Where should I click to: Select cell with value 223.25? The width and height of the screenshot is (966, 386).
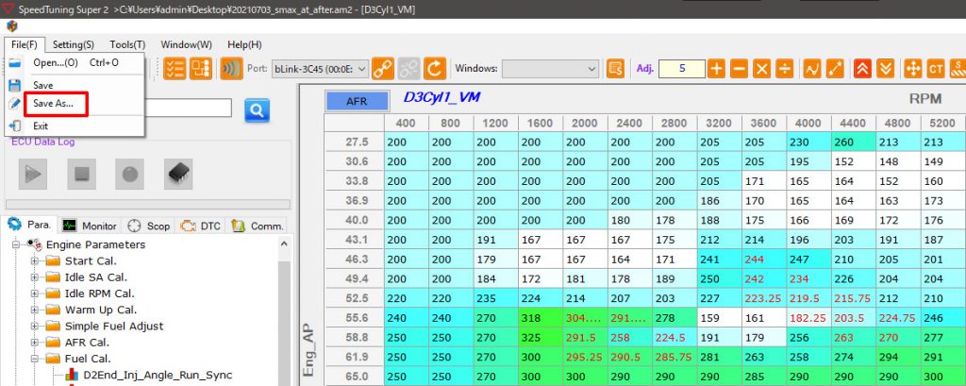pyautogui.click(x=764, y=298)
